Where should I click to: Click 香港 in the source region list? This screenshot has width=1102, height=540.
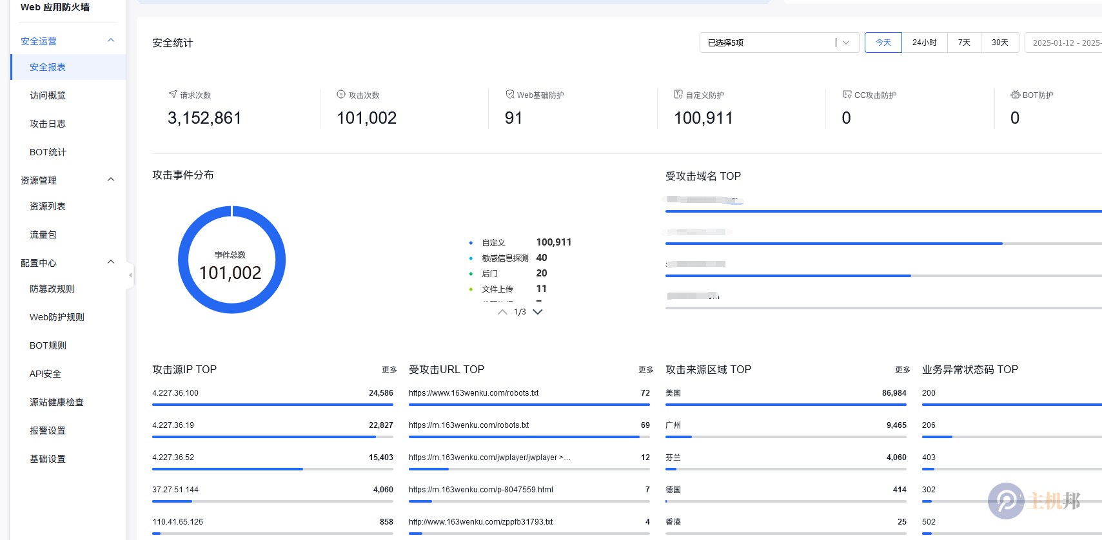tap(673, 522)
